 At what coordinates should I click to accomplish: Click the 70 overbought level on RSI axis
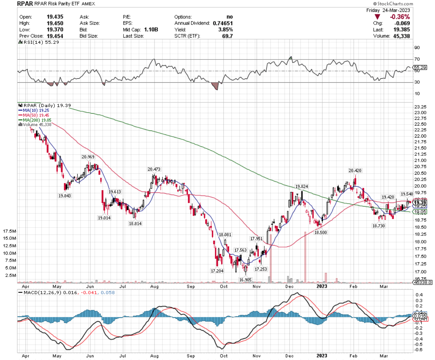click(x=417, y=59)
